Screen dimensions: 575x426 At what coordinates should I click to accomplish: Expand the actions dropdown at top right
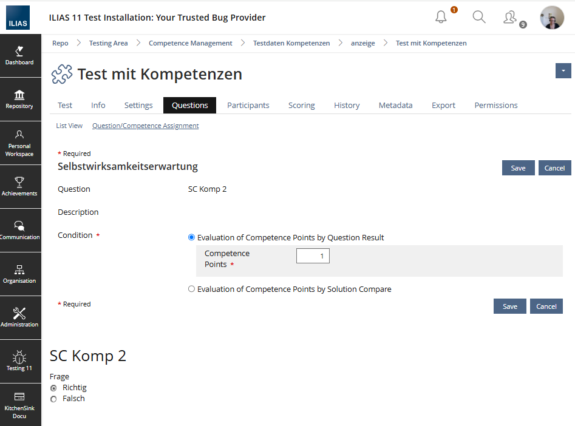pos(563,71)
